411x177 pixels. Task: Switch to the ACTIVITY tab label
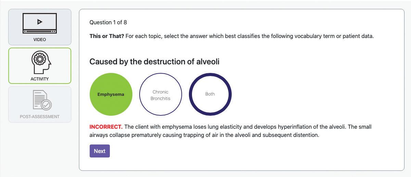40,79
